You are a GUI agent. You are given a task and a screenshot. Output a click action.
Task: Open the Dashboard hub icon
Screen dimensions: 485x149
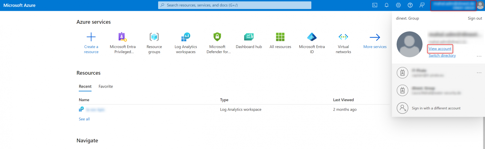pyautogui.click(x=249, y=37)
